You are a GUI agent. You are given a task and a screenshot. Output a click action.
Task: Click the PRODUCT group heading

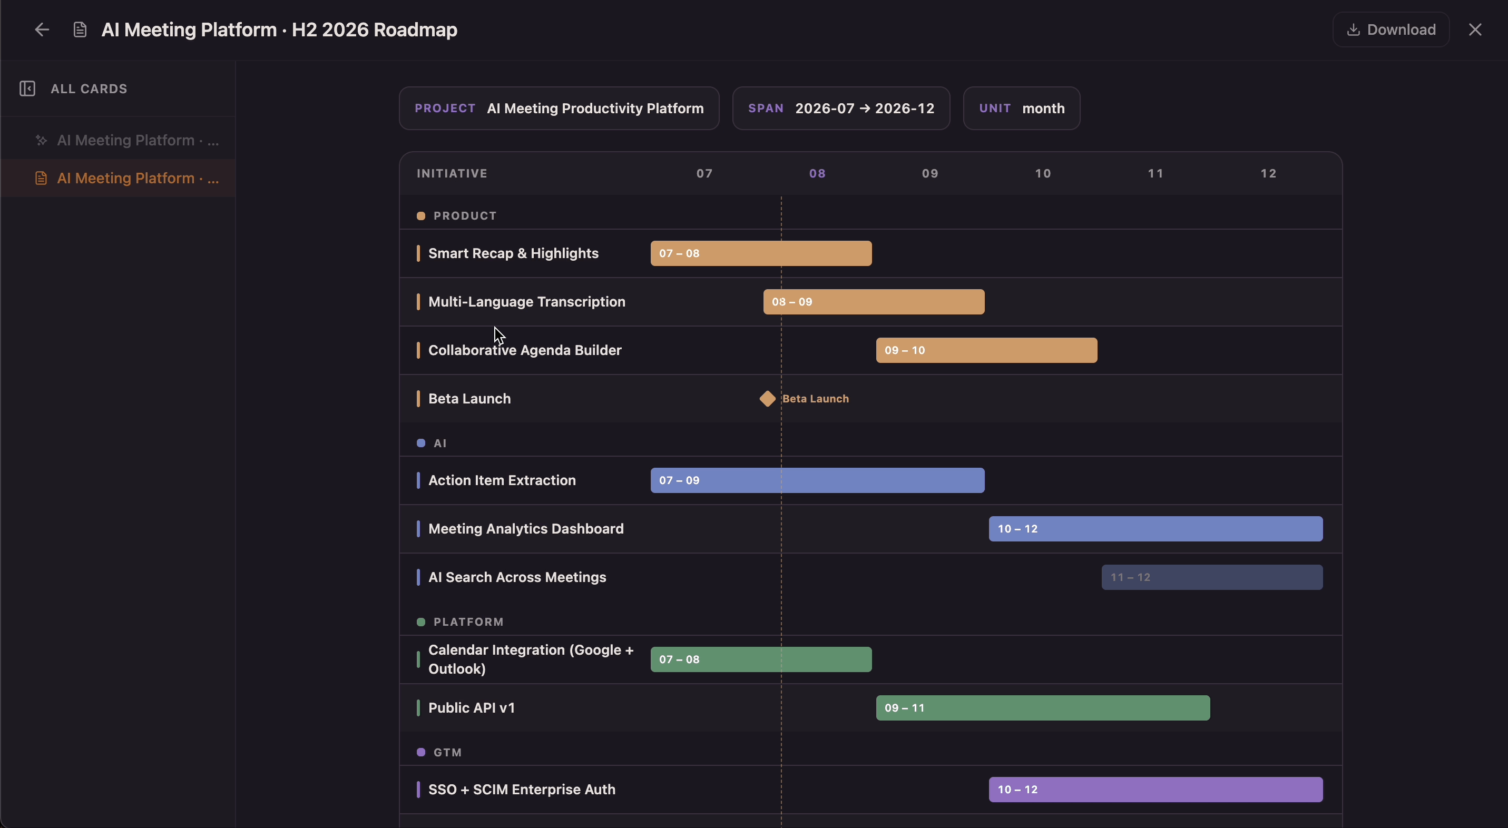(x=465, y=216)
